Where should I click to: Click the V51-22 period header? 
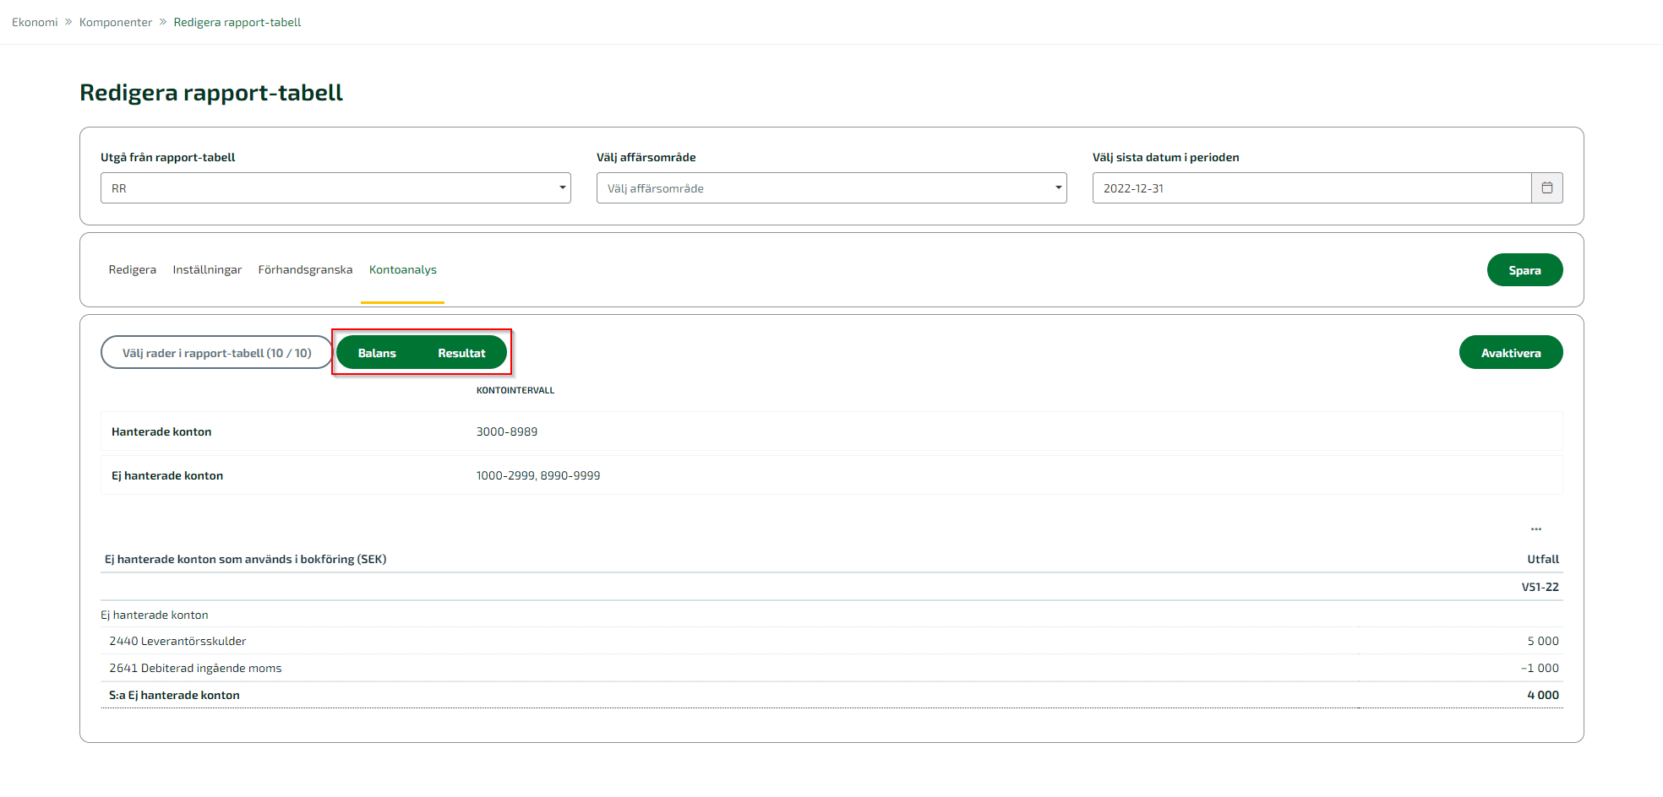click(x=1540, y=587)
